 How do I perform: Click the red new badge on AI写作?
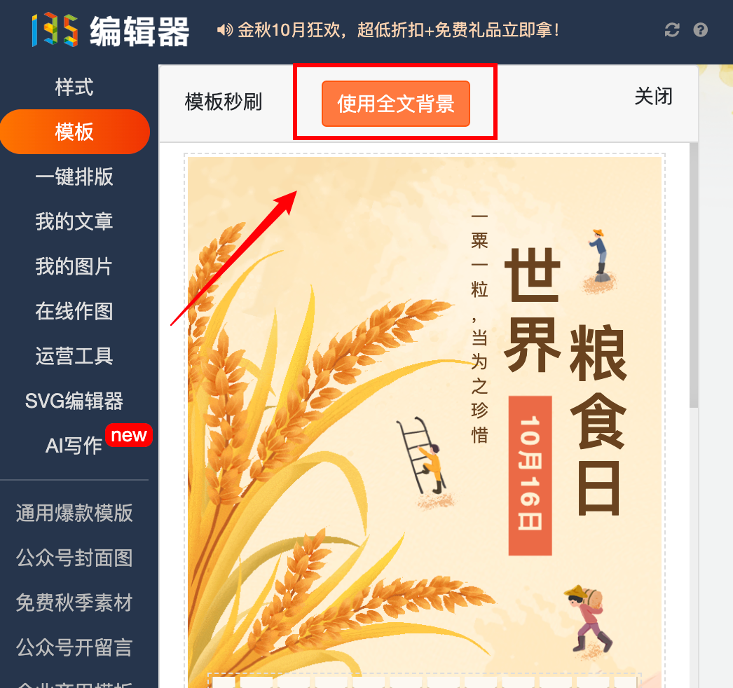[x=129, y=435]
